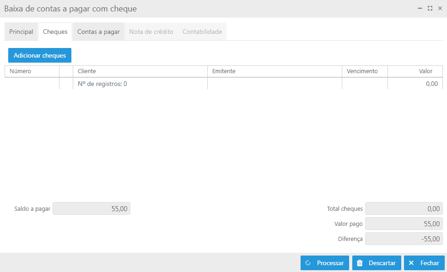The width and height of the screenshot is (447, 272).
Task: Go to the Contabilidade tab
Action: [x=202, y=32]
